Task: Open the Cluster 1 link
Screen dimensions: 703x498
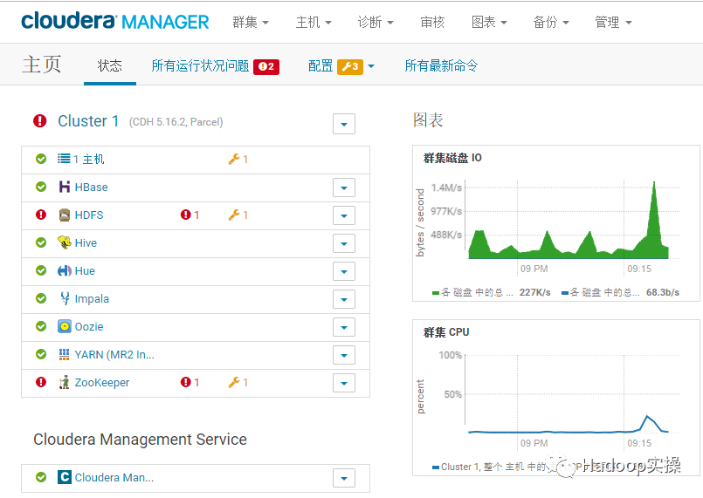Action: pos(88,121)
